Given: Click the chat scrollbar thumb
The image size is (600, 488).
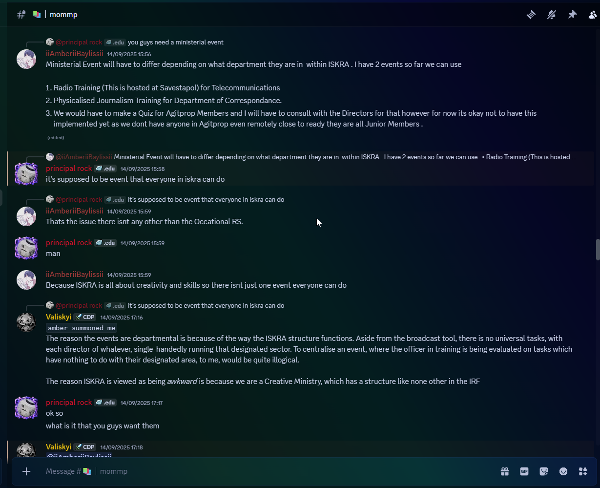Looking at the screenshot, I should point(598,250).
